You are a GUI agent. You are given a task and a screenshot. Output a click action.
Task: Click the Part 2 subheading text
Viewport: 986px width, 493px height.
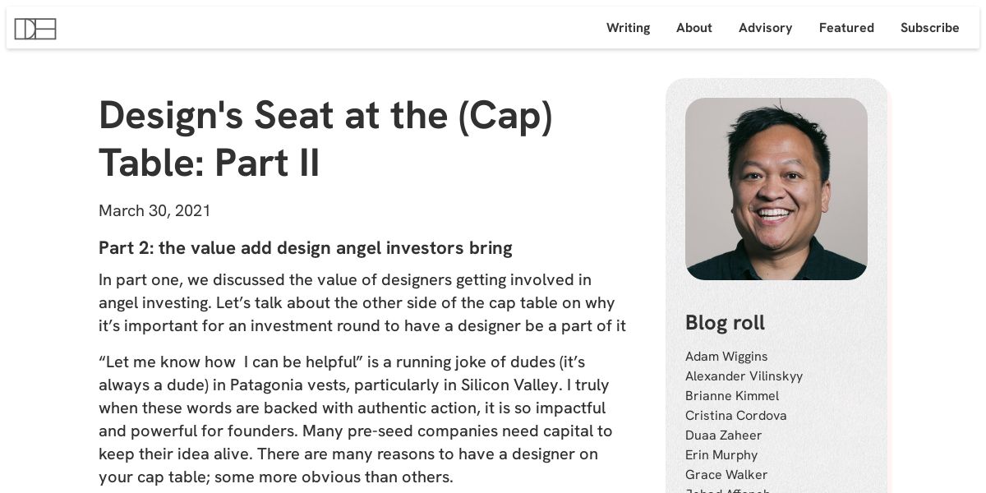(305, 248)
